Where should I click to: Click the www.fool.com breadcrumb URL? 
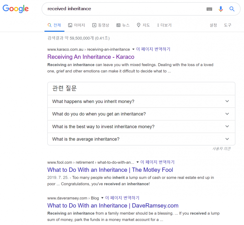coord(91,162)
